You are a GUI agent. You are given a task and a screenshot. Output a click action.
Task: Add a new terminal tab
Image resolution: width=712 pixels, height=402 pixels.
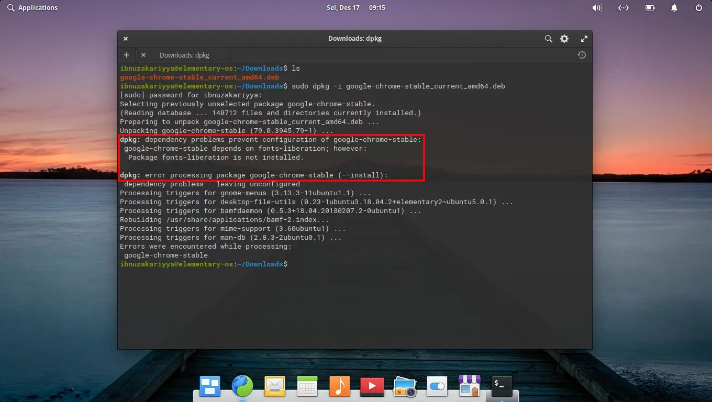127,55
